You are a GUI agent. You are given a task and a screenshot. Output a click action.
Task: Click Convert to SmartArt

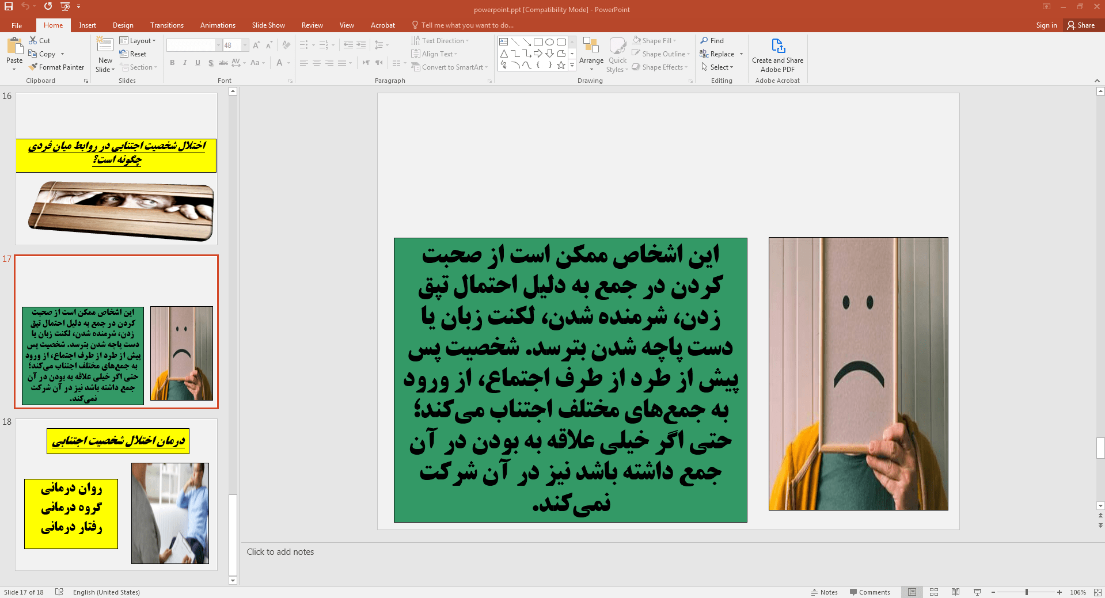pos(450,67)
